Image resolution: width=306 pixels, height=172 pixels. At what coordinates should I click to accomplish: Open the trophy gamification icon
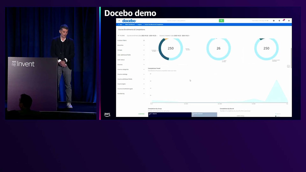click(279, 21)
